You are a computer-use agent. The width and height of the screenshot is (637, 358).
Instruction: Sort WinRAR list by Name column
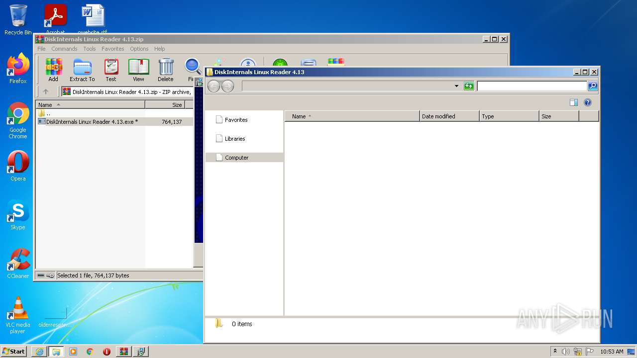[91, 105]
